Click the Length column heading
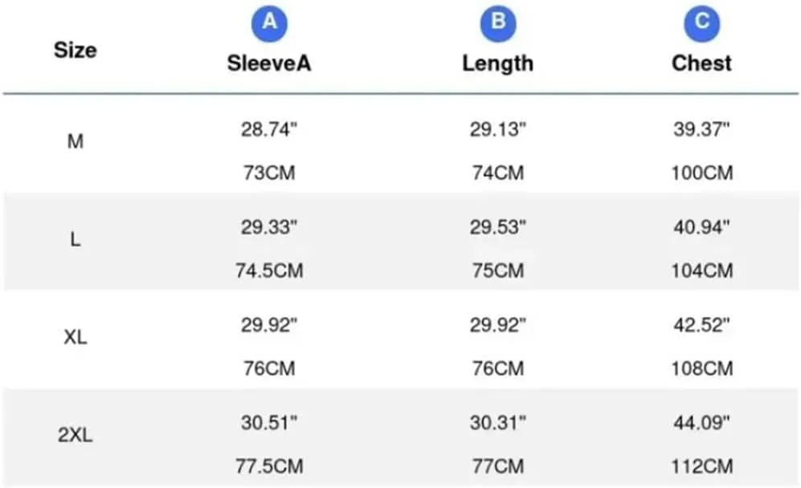This screenshot has height=488, width=801. pos(498,63)
